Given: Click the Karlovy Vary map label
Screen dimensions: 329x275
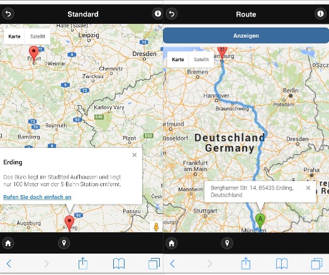Looking at the screenshot, I should click(x=109, y=108).
